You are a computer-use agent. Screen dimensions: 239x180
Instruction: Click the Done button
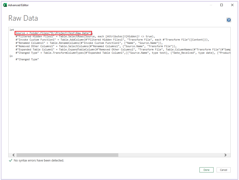[x=206, y=170]
